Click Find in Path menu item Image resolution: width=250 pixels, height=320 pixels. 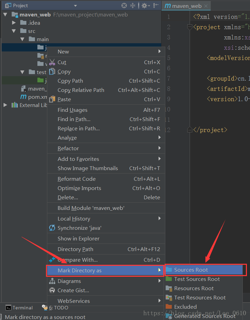(106, 119)
